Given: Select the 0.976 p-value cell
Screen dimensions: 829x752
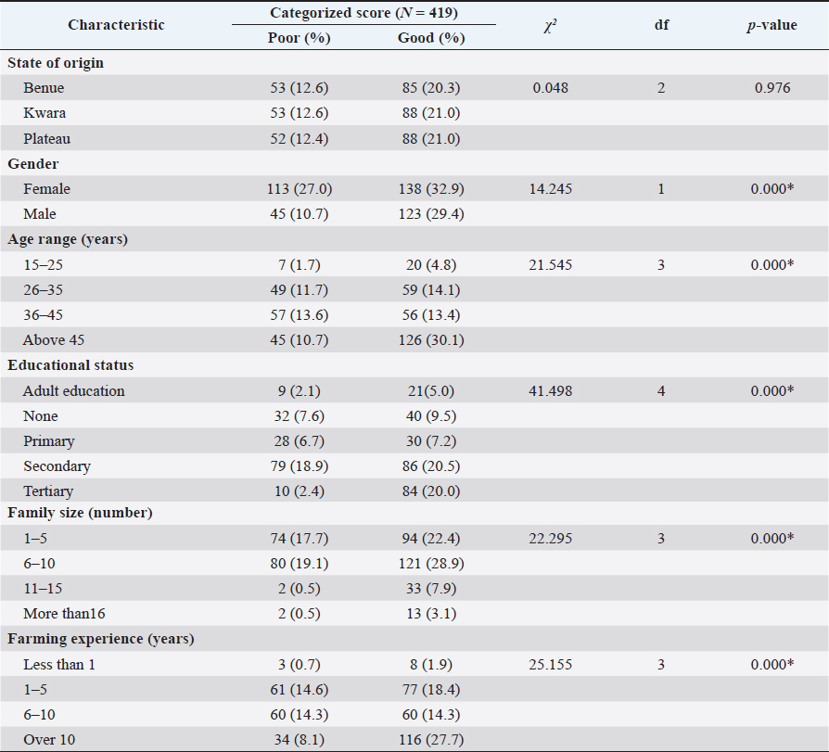Looking at the screenshot, I should tap(772, 89).
